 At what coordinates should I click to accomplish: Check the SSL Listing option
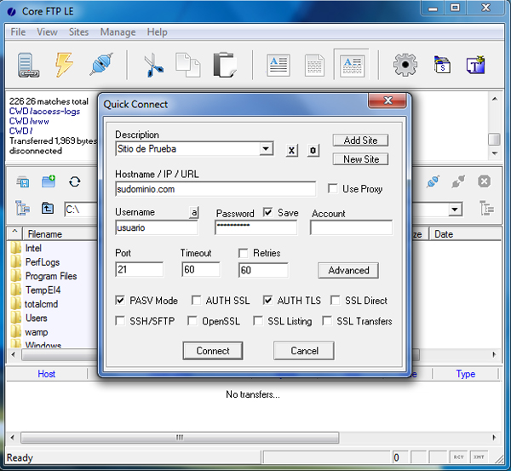click(x=258, y=321)
